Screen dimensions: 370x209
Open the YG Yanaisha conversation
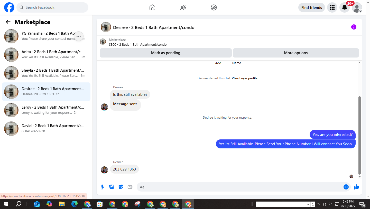coord(46,36)
